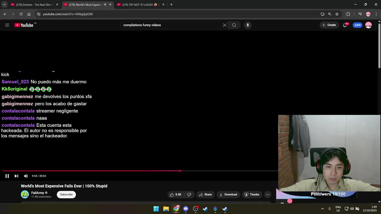Clear the search box with the X
Image resolution: width=381 pixels, height=214 pixels.
[224, 25]
